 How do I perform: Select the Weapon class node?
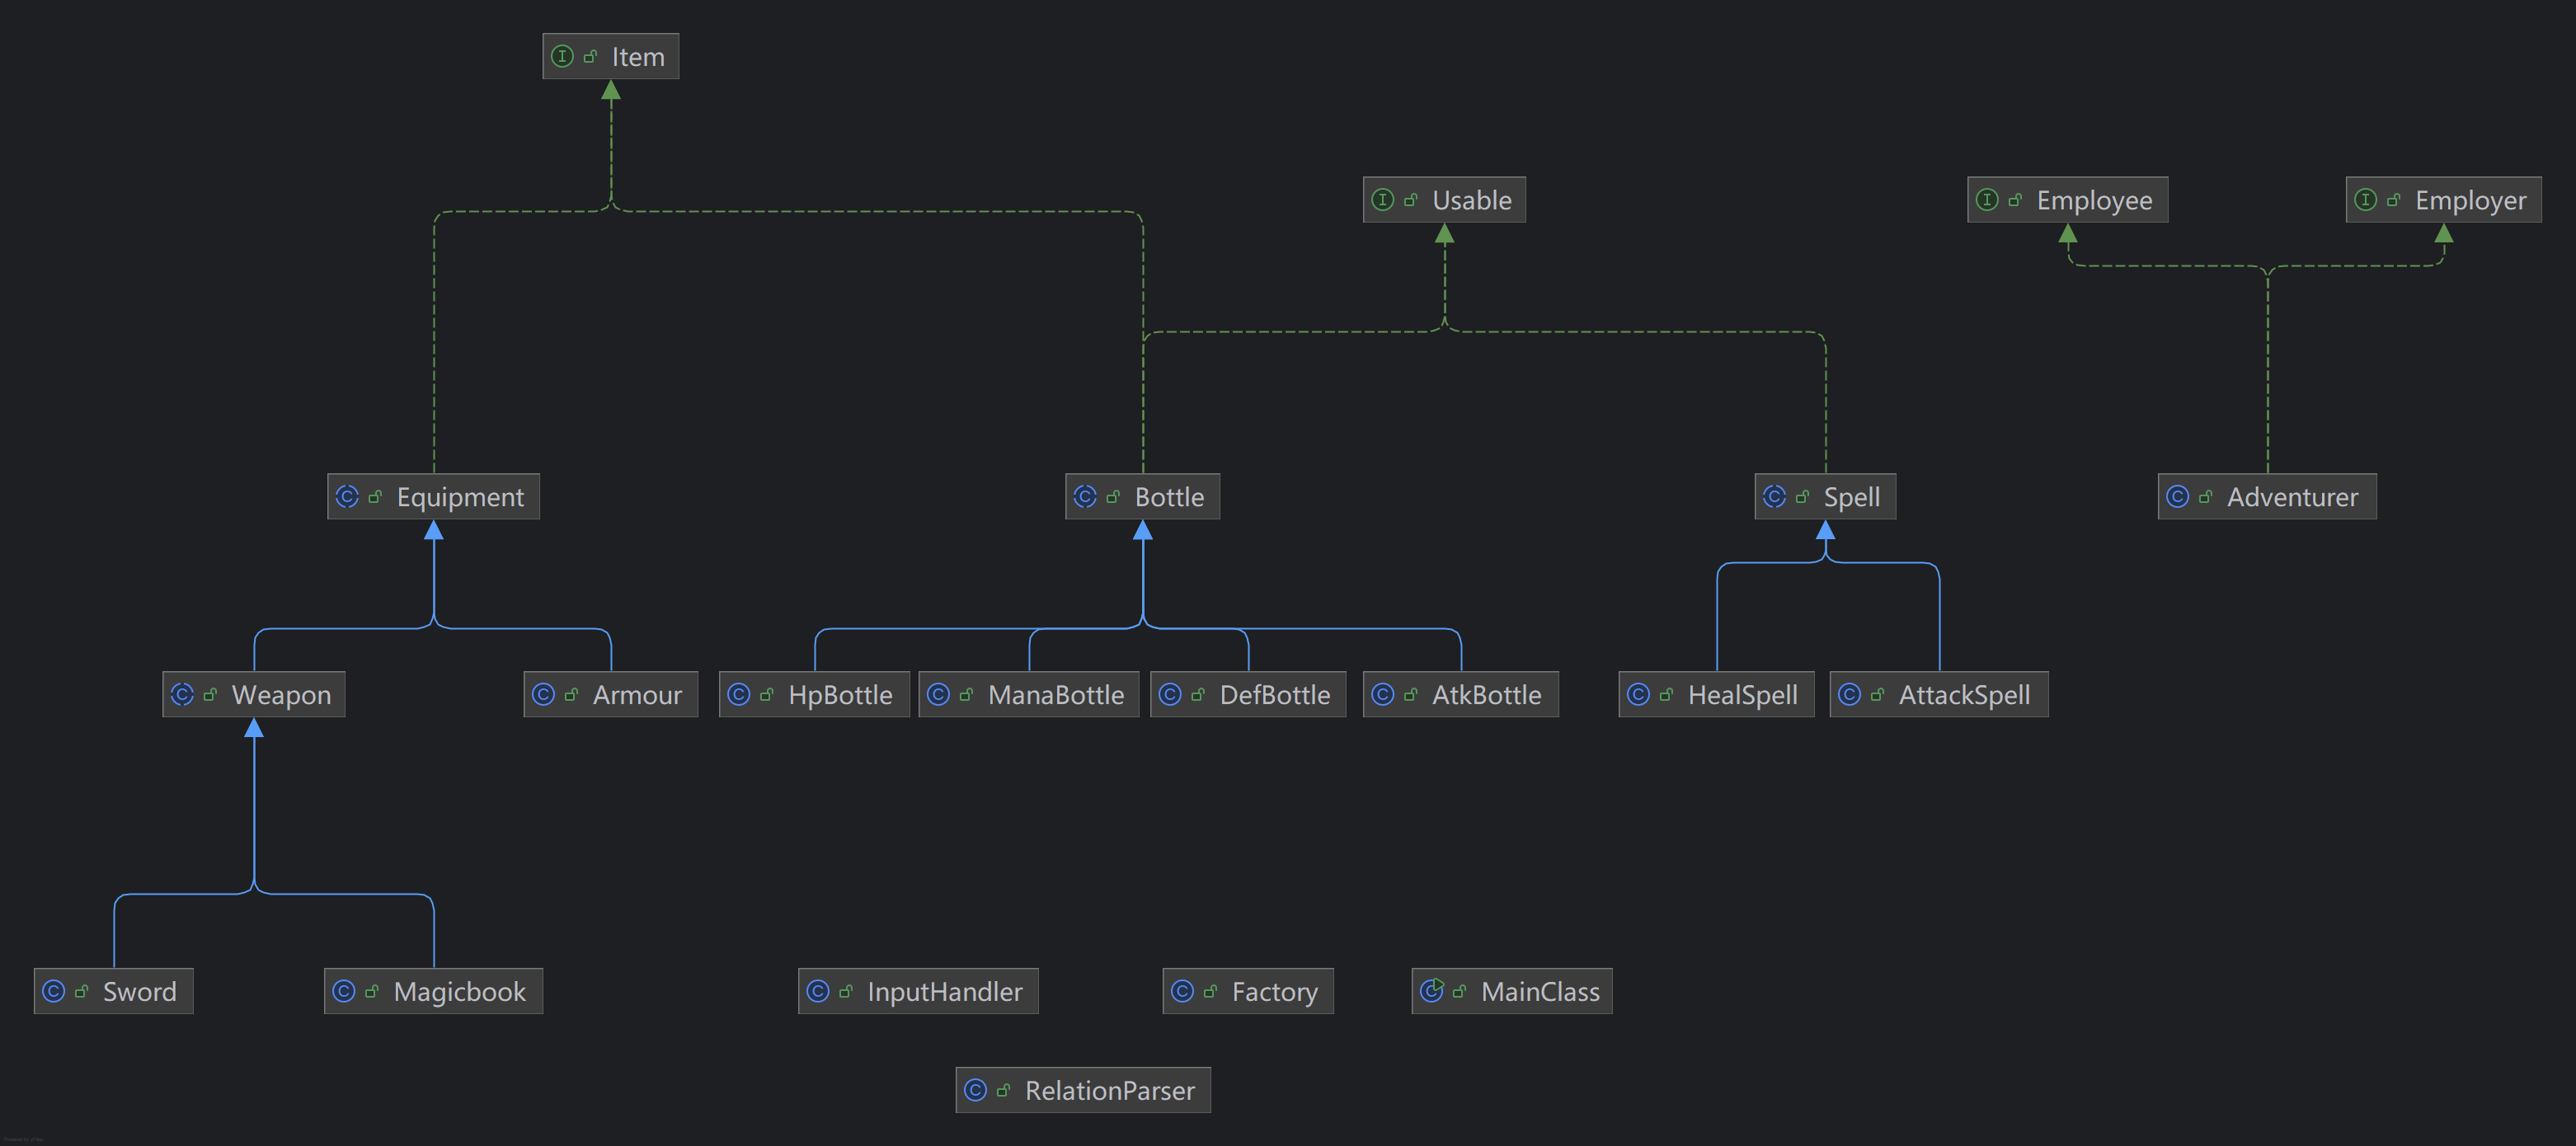pos(254,694)
